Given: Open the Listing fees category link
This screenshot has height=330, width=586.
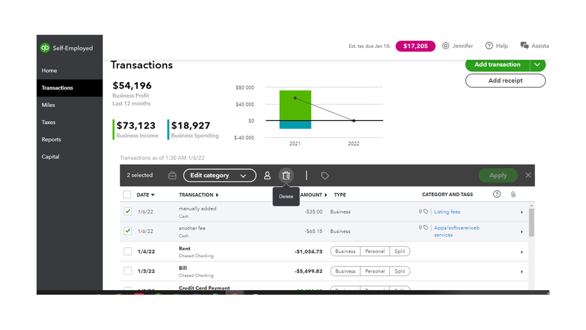Looking at the screenshot, I should 447,212.
